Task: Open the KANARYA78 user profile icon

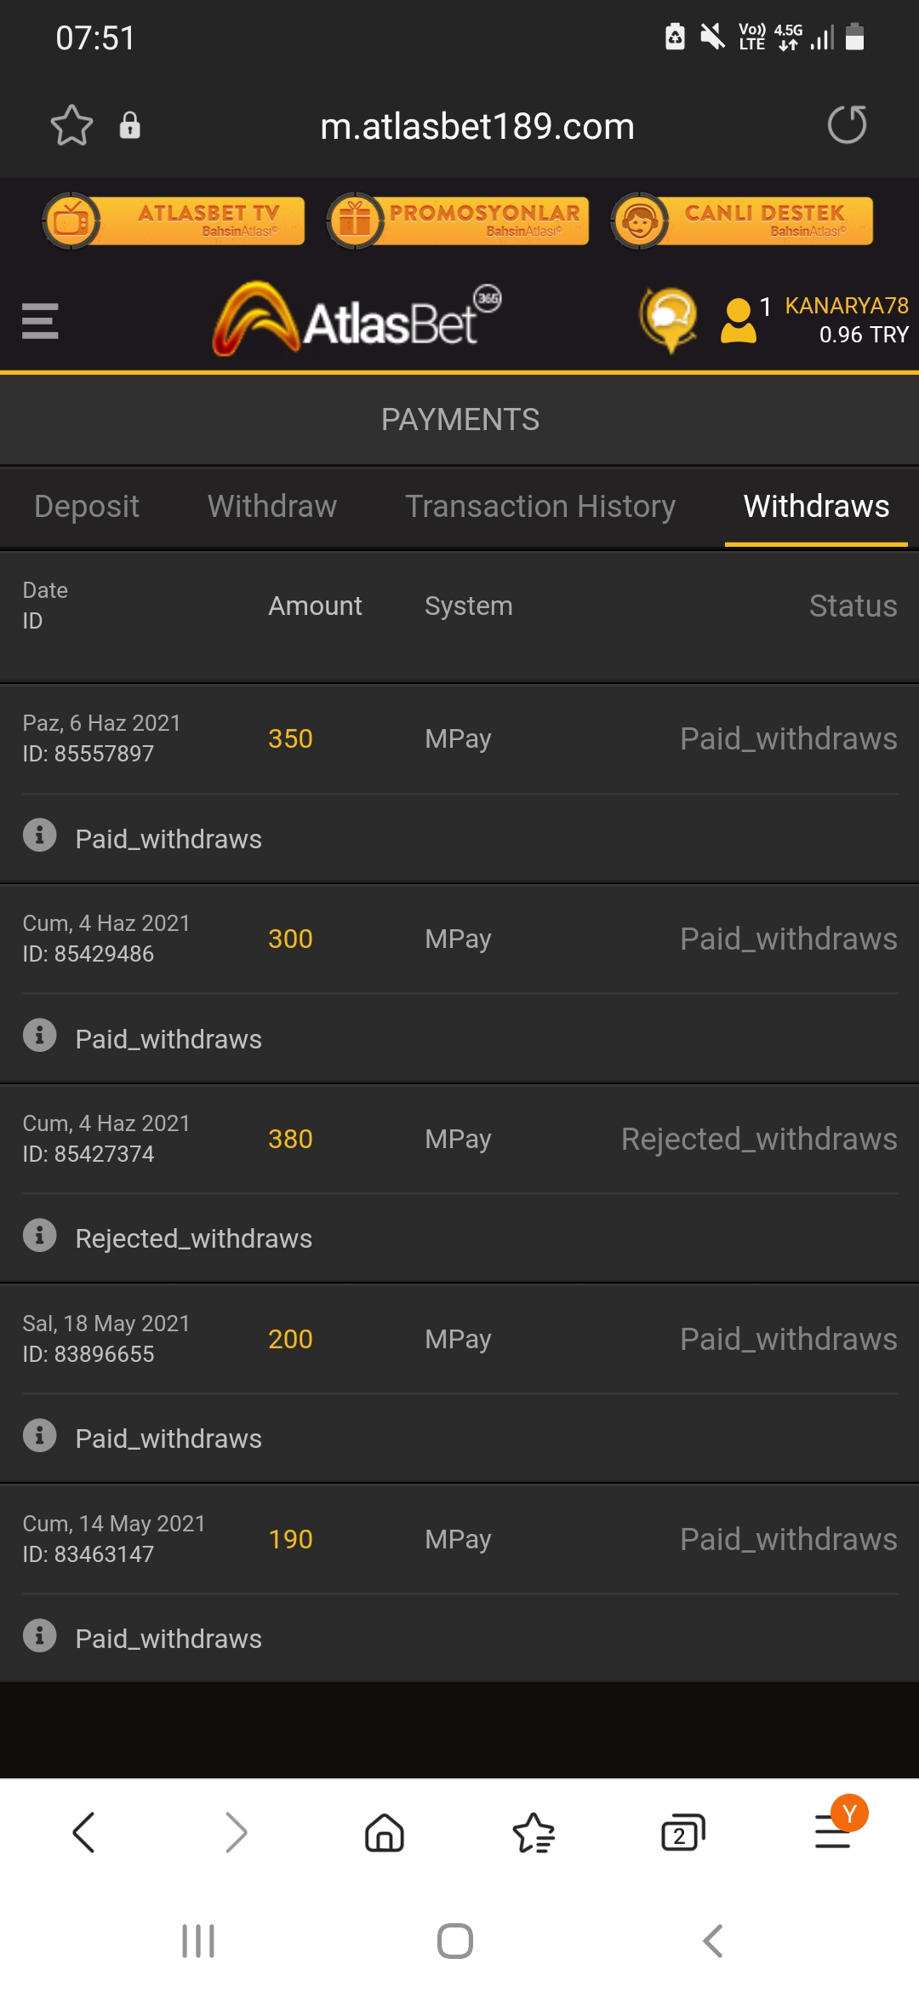Action: 738,321
